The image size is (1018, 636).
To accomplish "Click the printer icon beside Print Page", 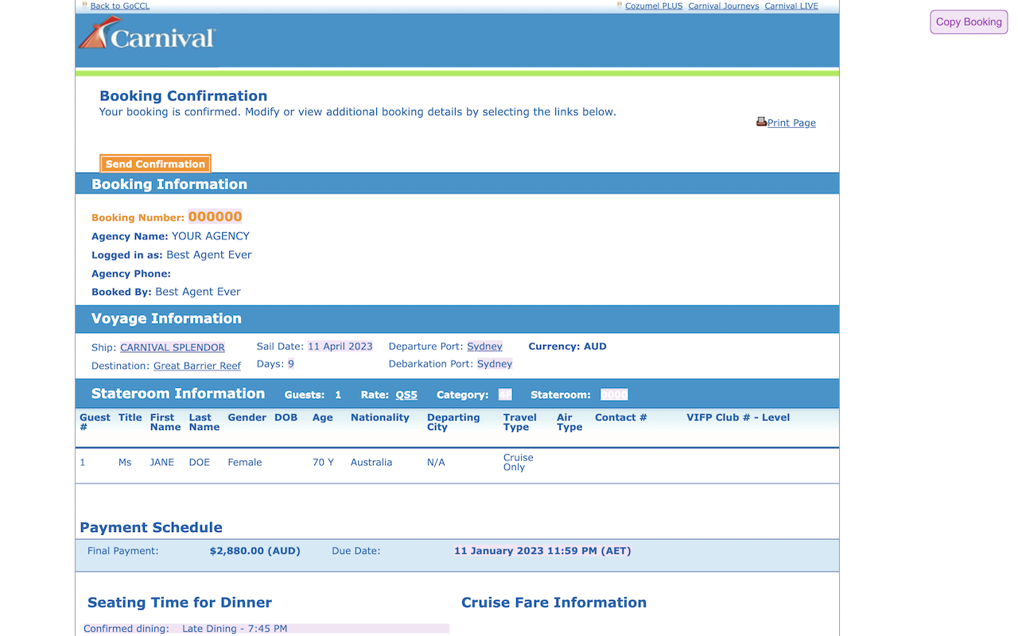I will pos(761,122).
